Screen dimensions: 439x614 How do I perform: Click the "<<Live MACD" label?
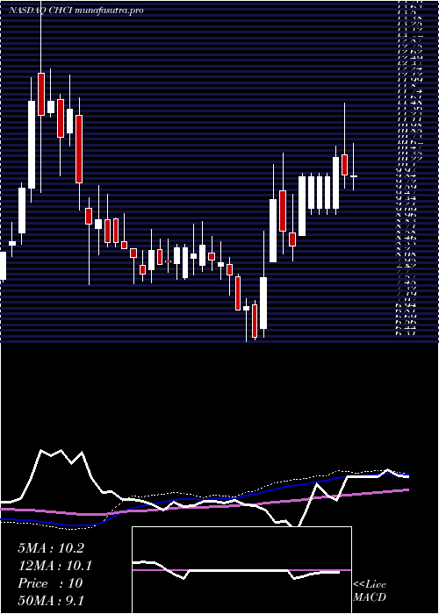pyautogui.click(x=370, y=591)
